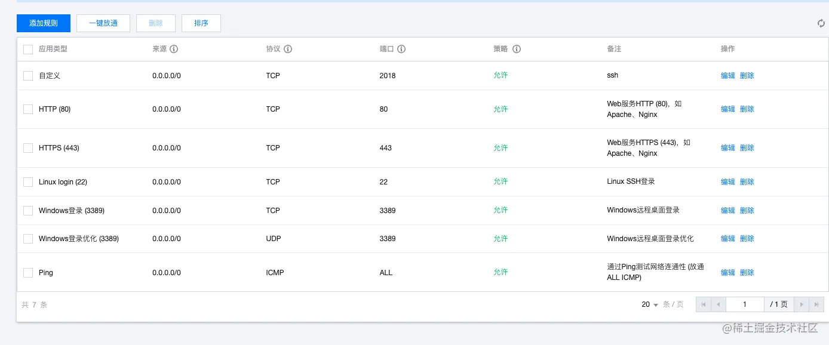Viewport: 829px width, 345px height.
Task: Check the Windows登录 (3389) row checkbox
Action: coord(28,210)
